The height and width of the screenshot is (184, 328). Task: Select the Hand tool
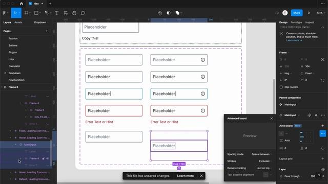[x=74, y=13]
